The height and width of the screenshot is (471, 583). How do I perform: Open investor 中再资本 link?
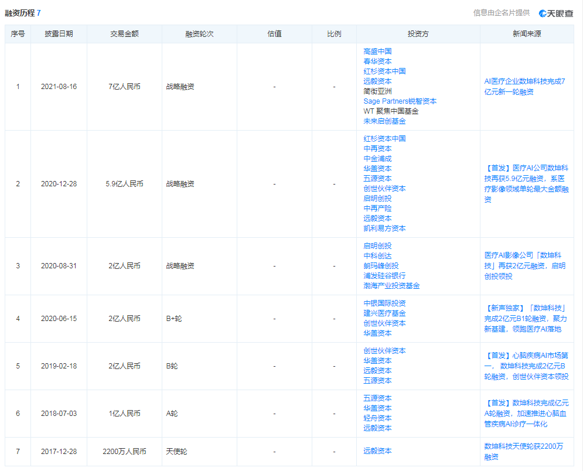pos(377,149)
